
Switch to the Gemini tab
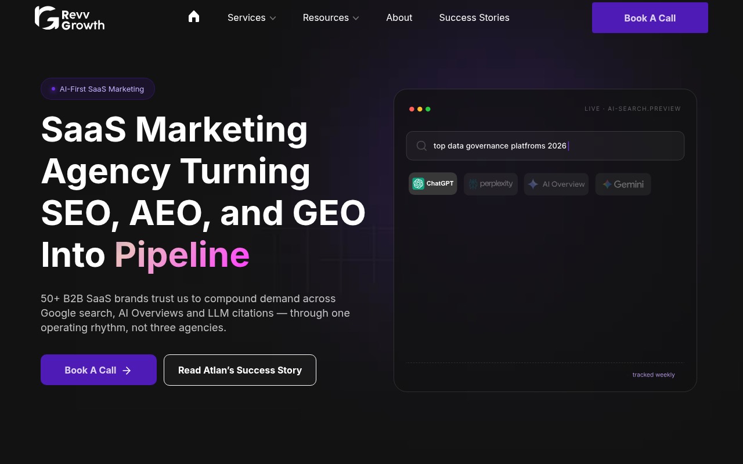click(x=623, y=184)
